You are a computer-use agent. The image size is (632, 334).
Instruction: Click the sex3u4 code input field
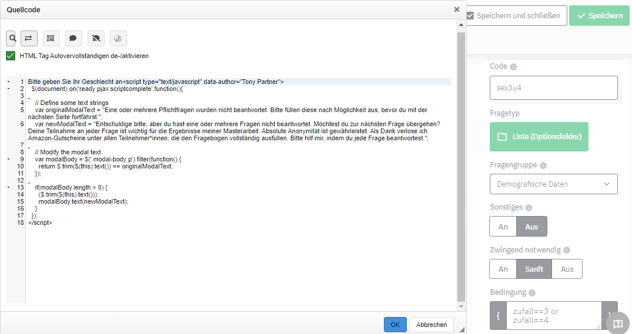click(x=553, y=87)
